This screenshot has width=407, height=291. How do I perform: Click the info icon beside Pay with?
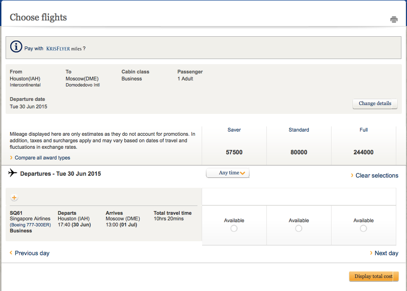(x=16, y=46)
